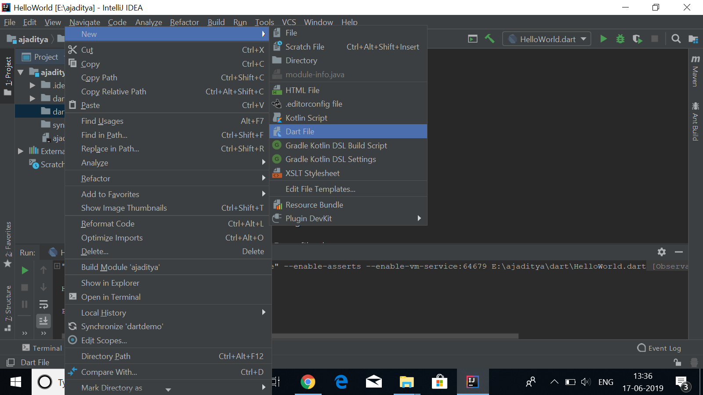Toggle soft-wrap in the console output
703x395 pixels.
pos(43,304)
